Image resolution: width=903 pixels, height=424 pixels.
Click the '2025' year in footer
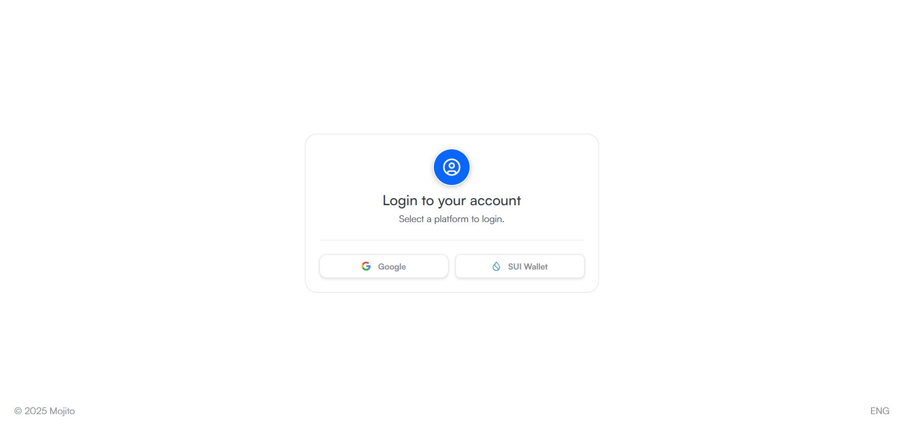pyautogui.click(x=36, y=411)
